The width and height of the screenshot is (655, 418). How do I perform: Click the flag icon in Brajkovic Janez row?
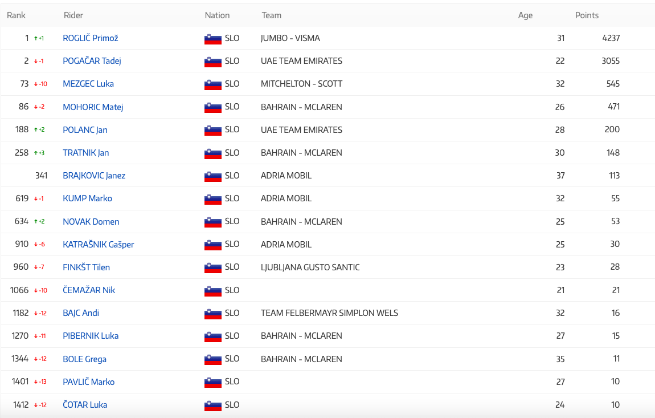tap(212, 176)
